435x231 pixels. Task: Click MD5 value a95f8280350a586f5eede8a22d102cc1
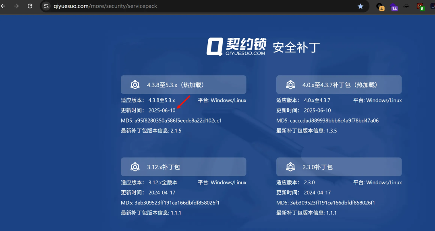(x=178, y=121)
